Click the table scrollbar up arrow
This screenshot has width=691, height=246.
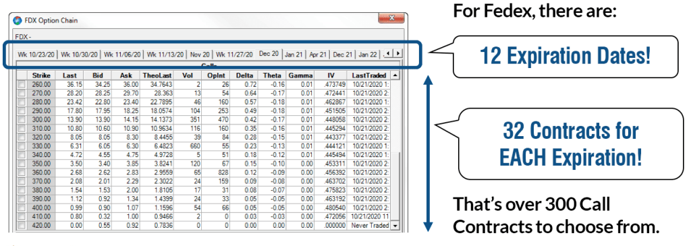395,75
